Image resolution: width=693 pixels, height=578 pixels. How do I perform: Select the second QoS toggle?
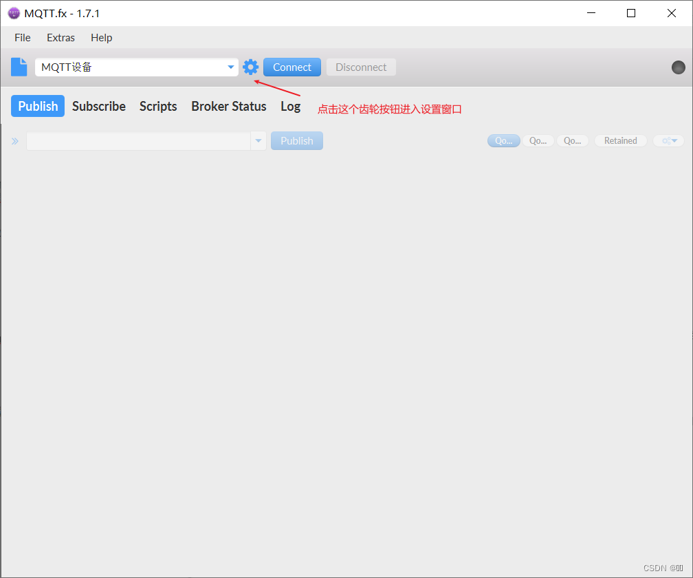[x=538, y=140]
